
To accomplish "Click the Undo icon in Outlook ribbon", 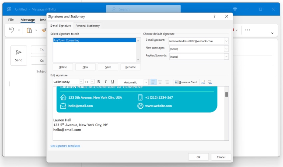I will coord(12,30).
